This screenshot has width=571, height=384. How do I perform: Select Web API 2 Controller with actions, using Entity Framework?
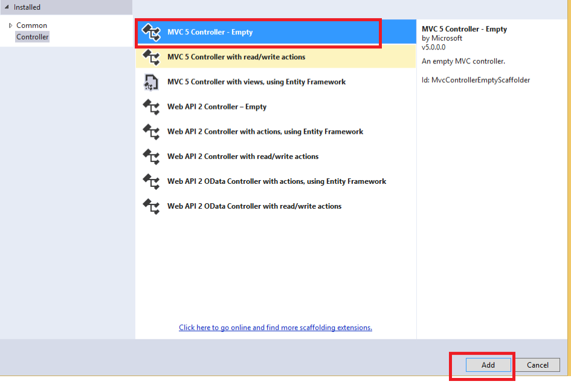(x=276, y=131)
